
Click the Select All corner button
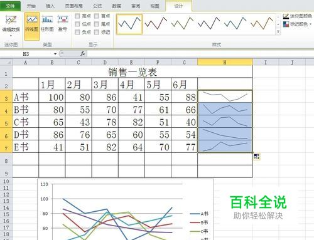point(6,62)
